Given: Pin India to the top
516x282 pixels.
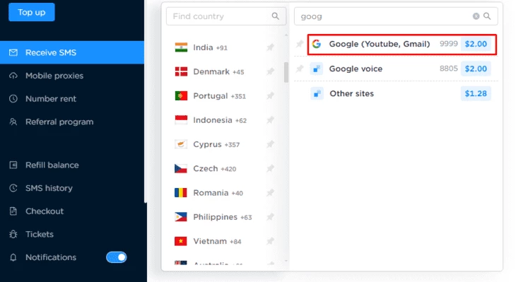Looking at the screenshot, I should click(270, 47).
